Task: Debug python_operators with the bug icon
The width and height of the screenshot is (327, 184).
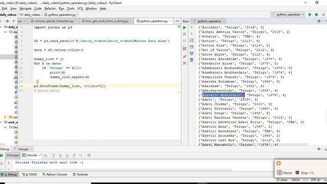Action: 316,15
